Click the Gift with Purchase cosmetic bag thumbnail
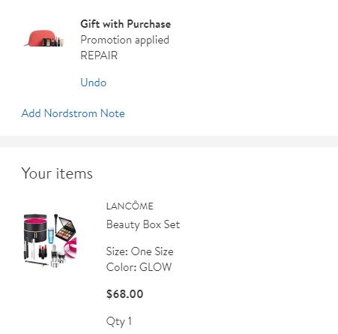The width and height of the screenshot is (338, 334). (44, 38)
